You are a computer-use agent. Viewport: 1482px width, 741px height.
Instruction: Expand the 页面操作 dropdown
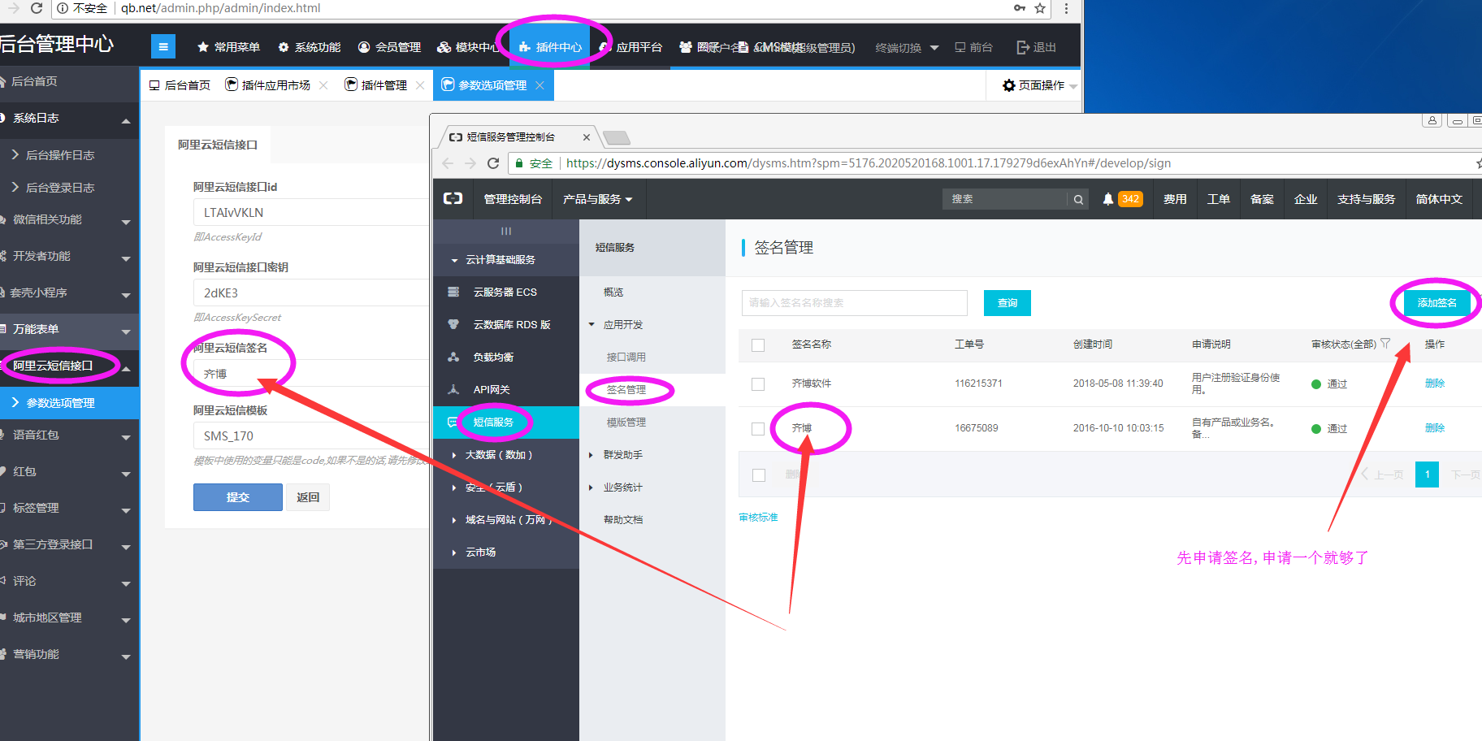pos(1039,85)
